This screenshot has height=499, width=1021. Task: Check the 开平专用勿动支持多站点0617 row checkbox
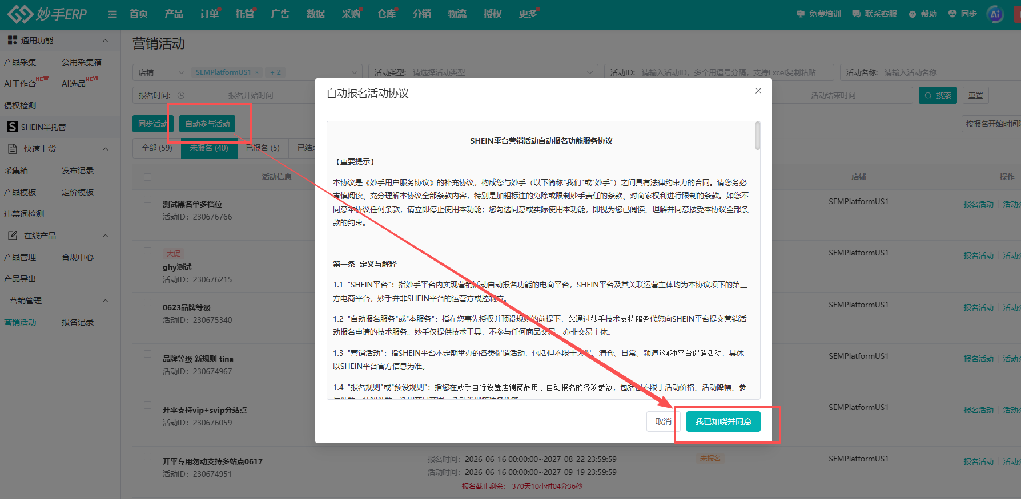(x=147, y=456)
